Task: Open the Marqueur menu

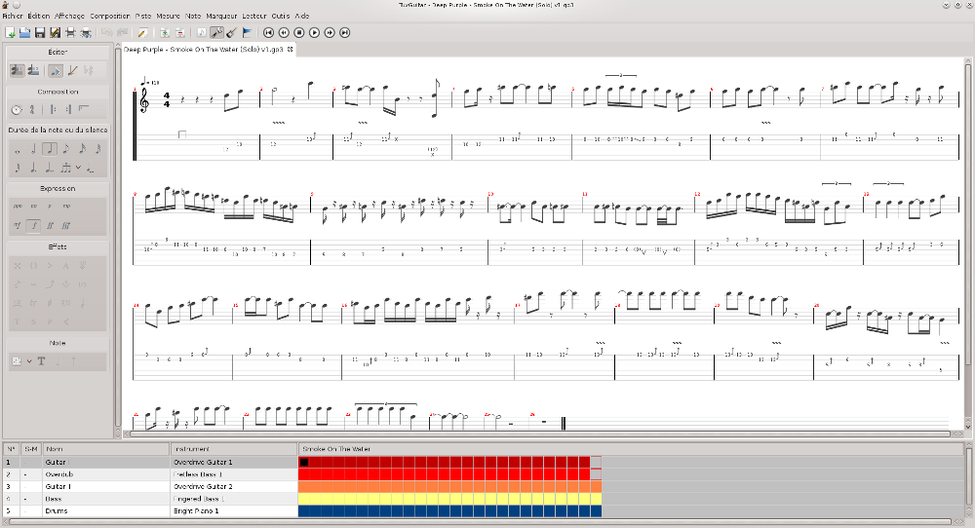Action: [x=222, y=17]
